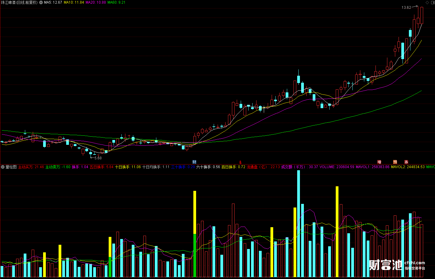
Task: Click the 量柱图 indicator name
Action: pos(11,167)
